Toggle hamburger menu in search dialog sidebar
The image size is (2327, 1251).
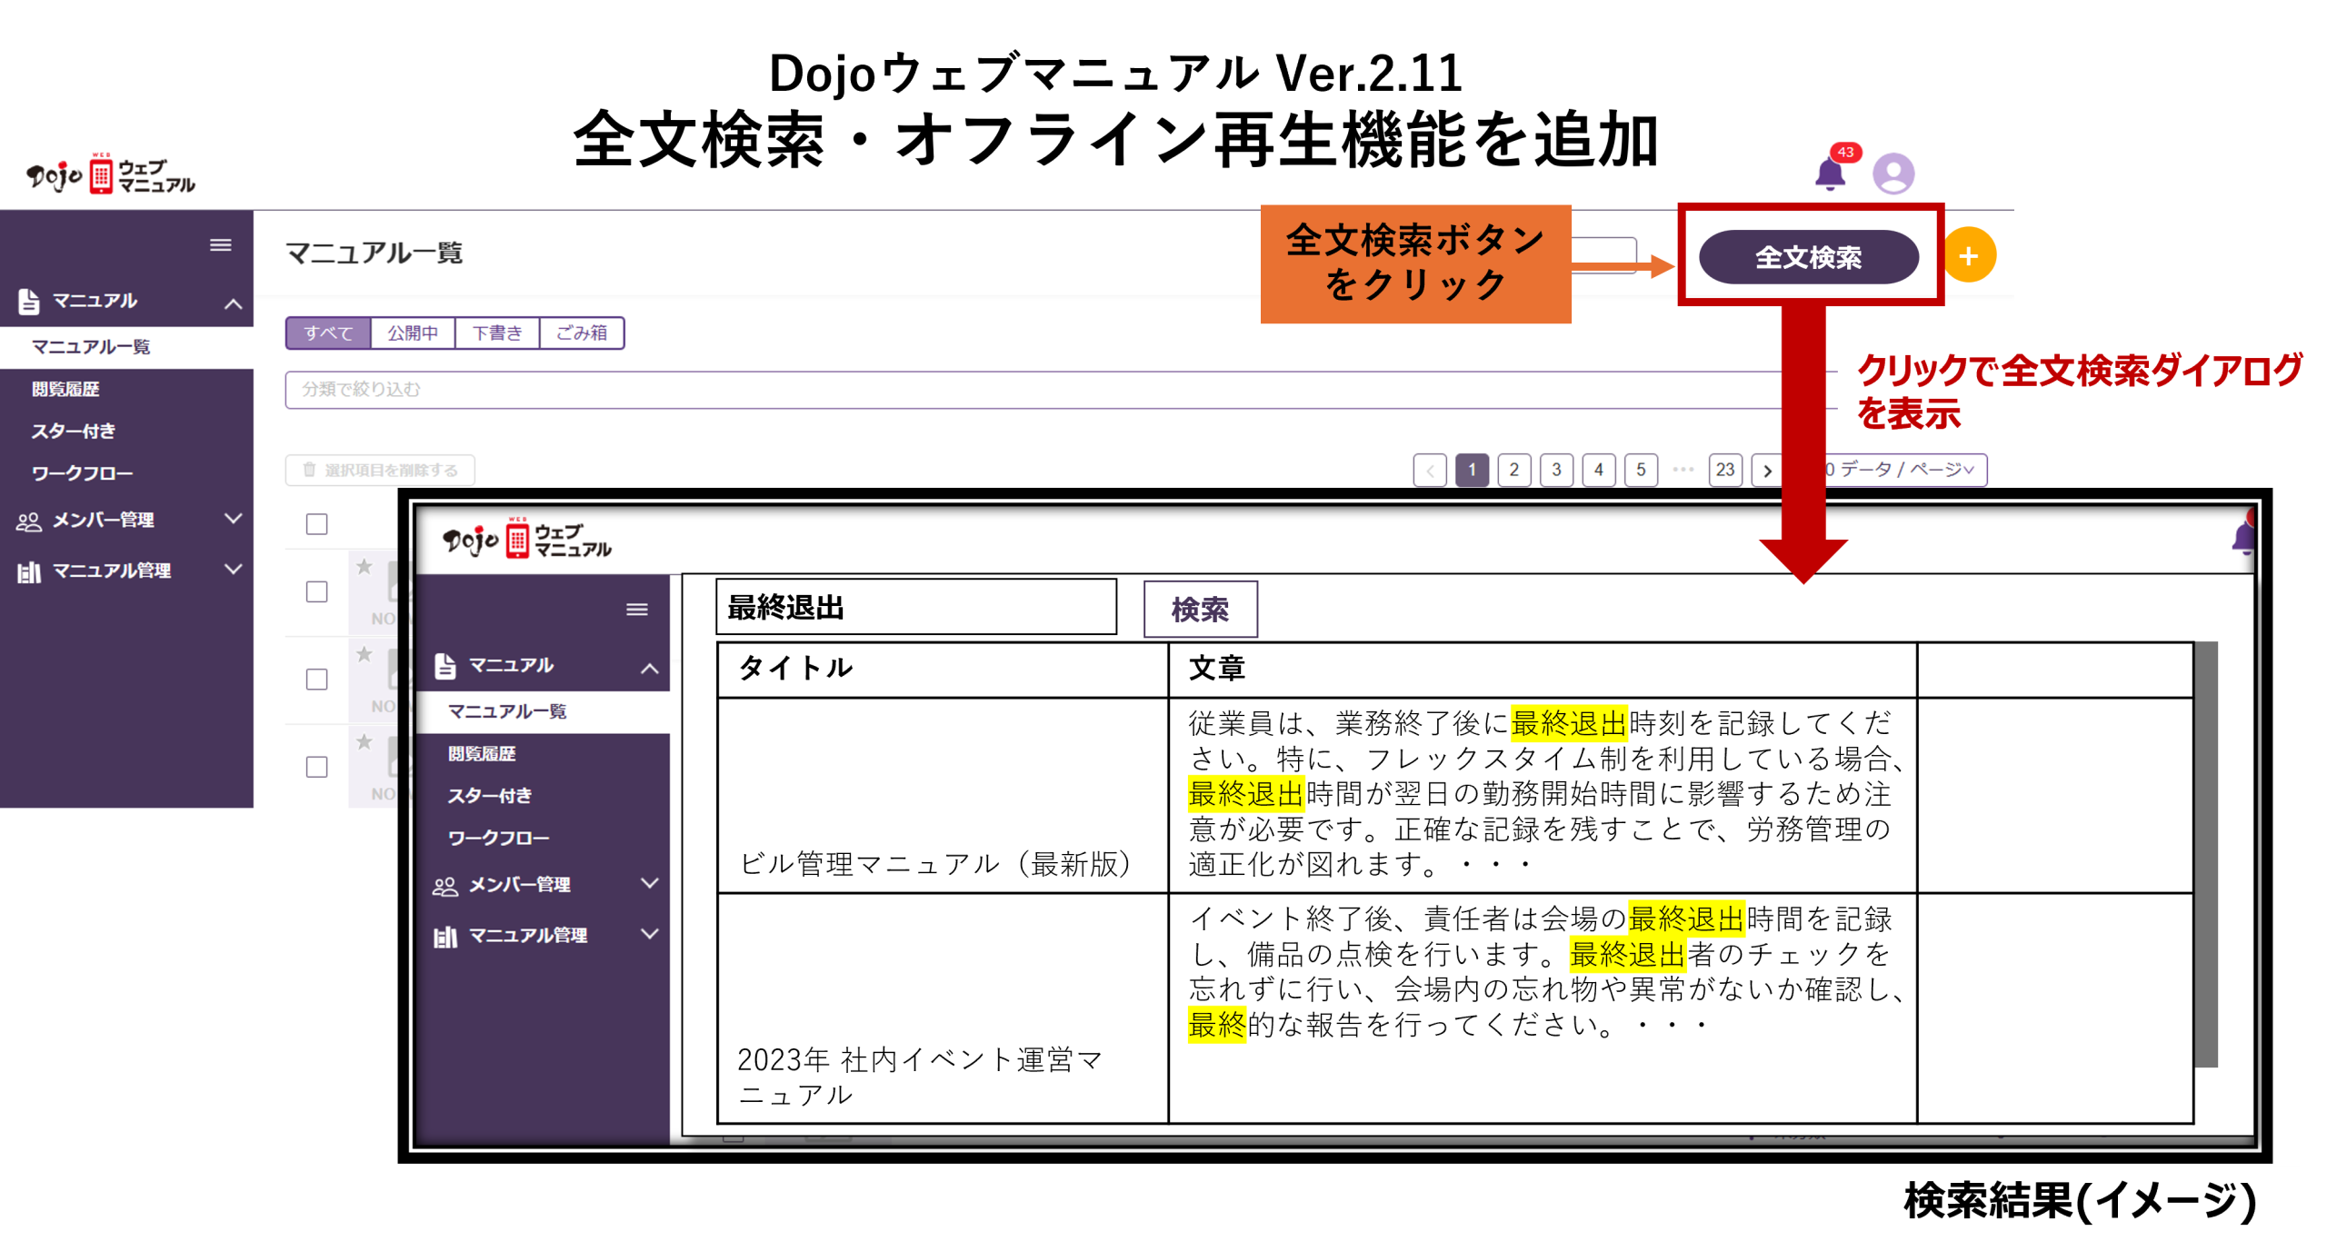636,610
